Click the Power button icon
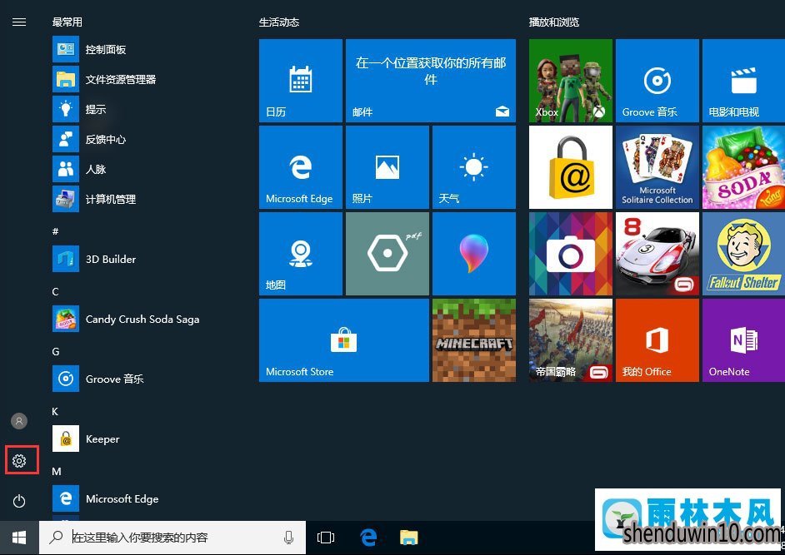Screen dimensions: 785x555 pos(19,501)
